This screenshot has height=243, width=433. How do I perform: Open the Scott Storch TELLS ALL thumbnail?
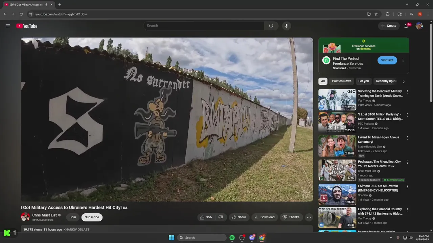click(x=337, y=123)
